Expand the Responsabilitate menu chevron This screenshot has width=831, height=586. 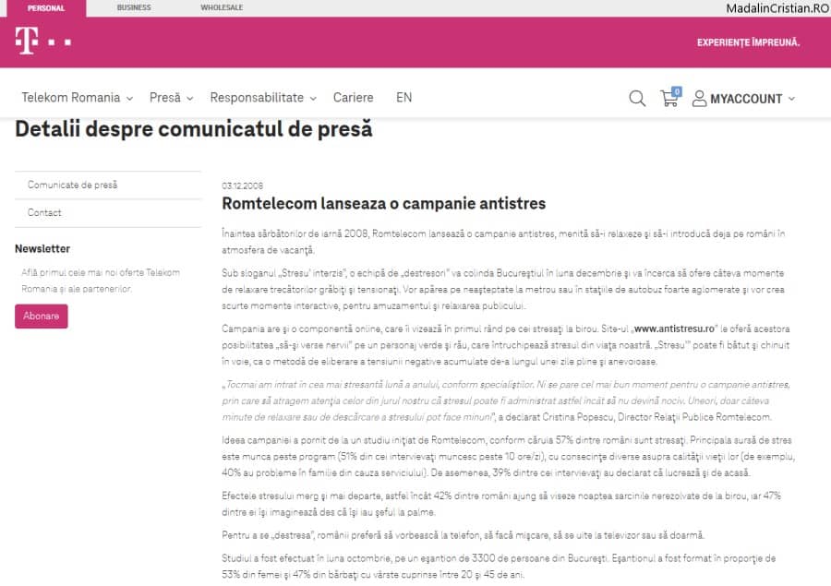[x=313, y=99]
